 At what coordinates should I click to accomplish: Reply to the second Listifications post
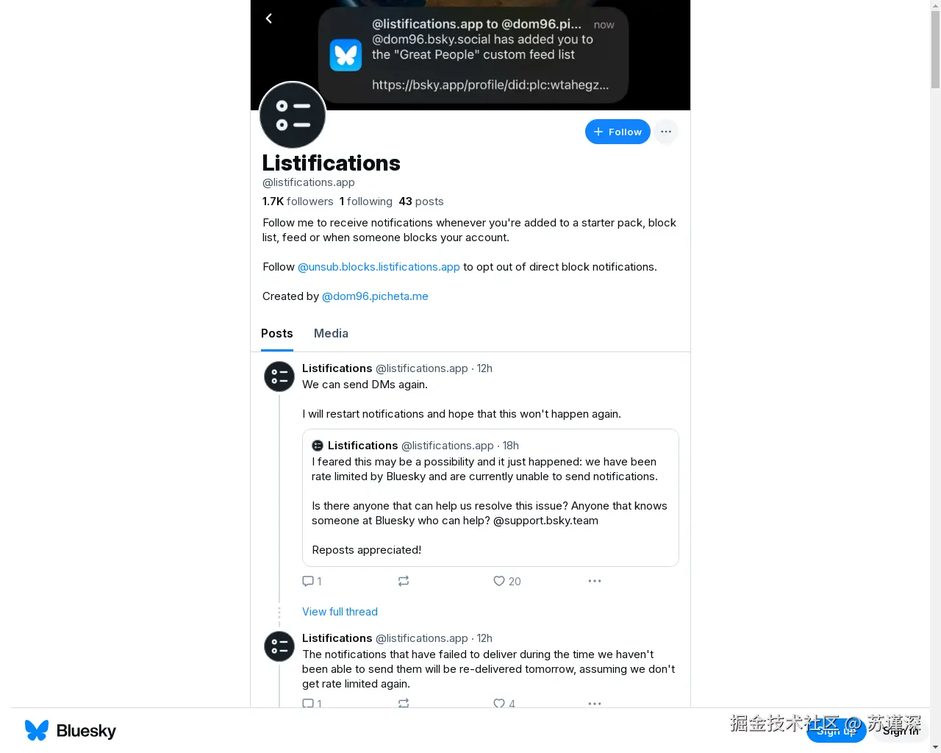[x=308, y=703]
